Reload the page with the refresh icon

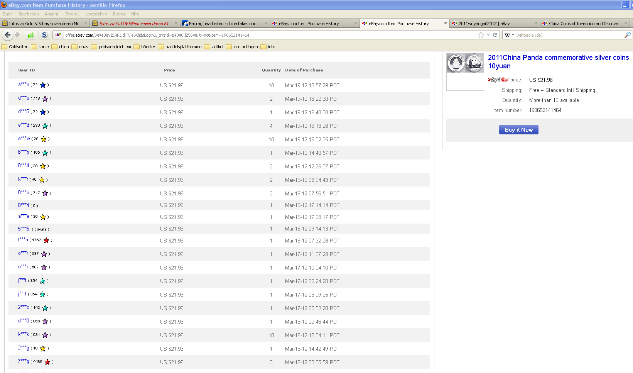[495, 35]
